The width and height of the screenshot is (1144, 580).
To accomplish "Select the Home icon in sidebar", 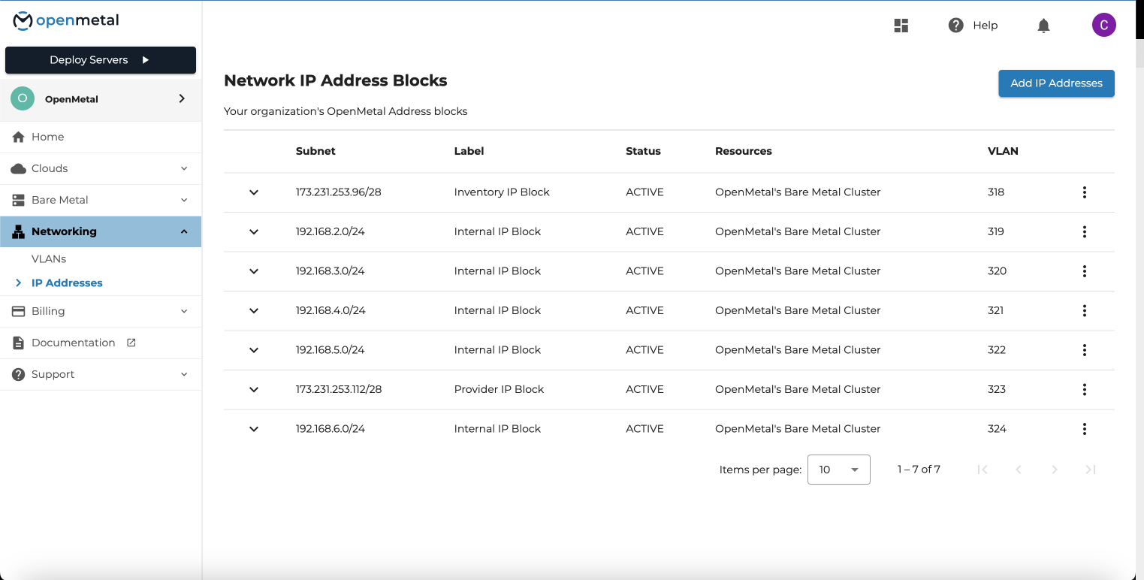I will pyautogui.click(x=17, y=137).
